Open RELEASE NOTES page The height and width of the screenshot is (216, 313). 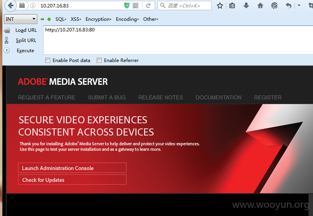point(161,97)
